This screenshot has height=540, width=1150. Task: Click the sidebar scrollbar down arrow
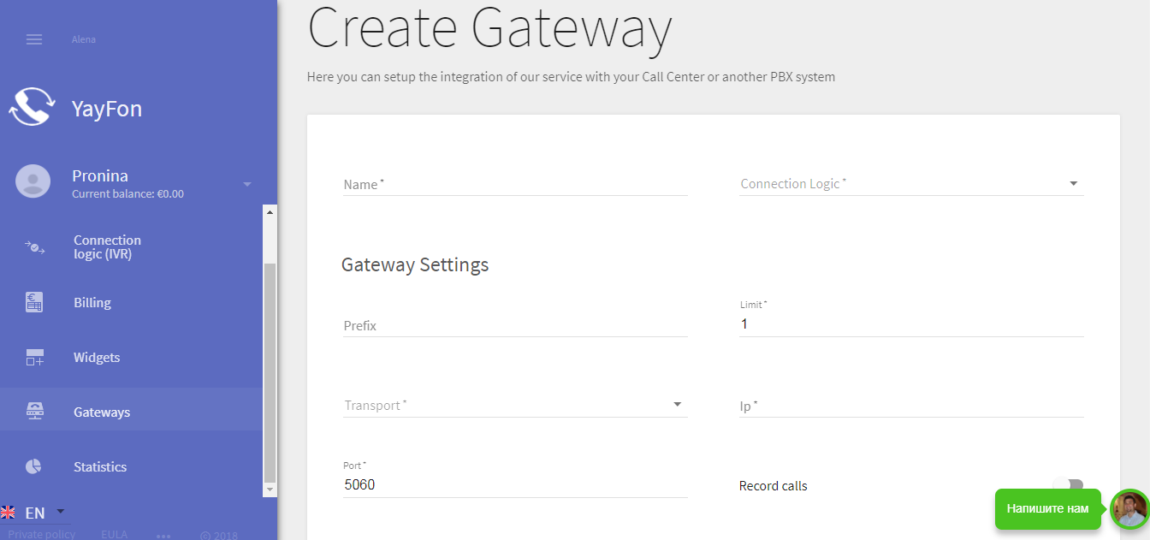click(270, 490)
